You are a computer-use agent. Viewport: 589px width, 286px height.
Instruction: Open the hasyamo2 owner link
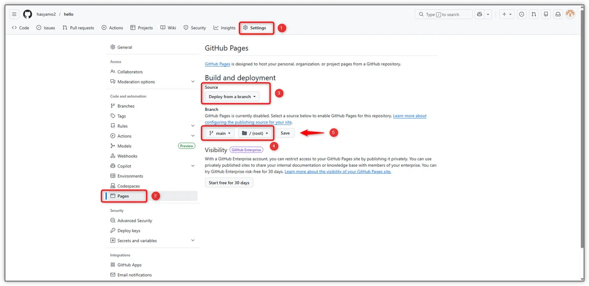[x=46, y=14]
